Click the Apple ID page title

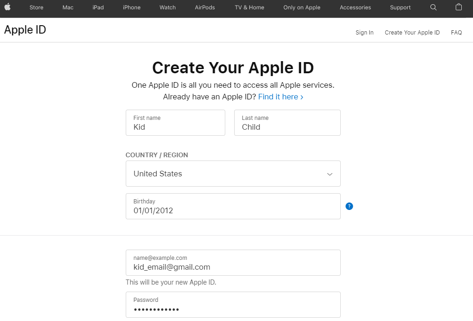click(x=25, y=29)
